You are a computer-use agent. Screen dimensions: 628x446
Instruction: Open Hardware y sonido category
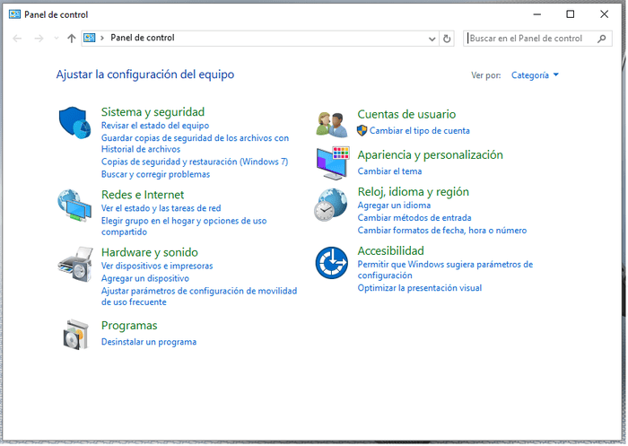(x=150, y=252)
